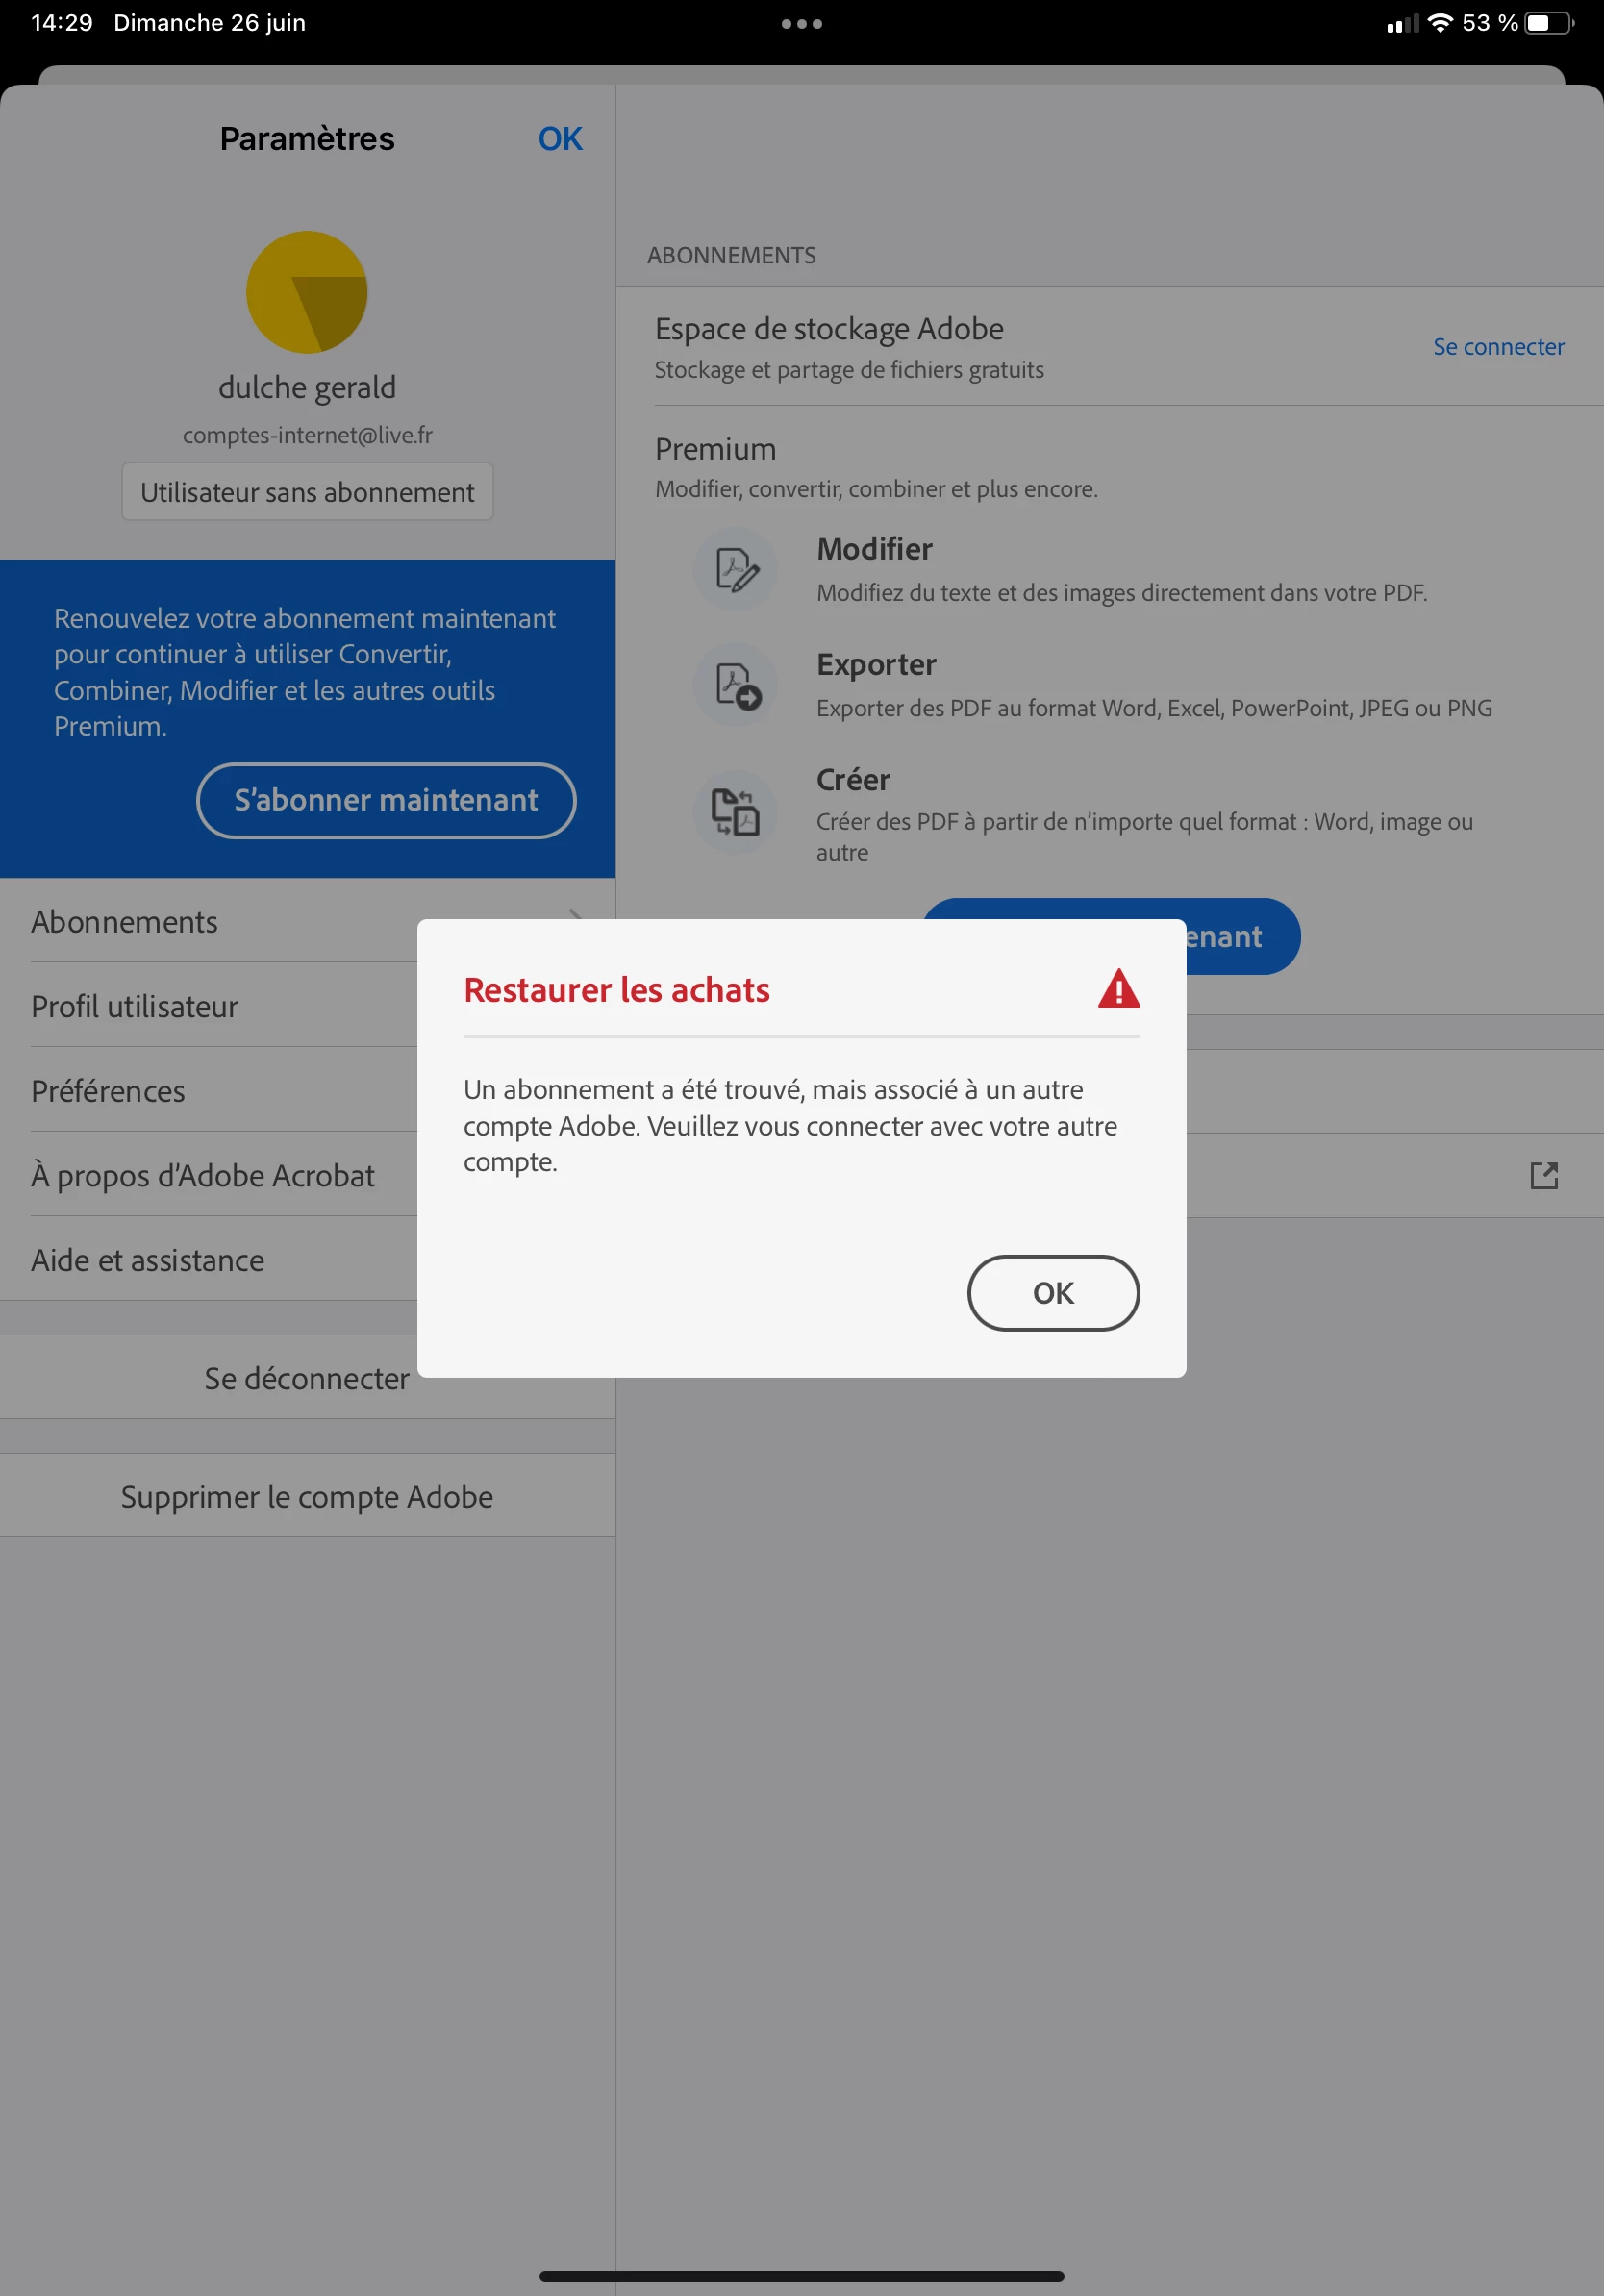The height and width of the screenshot is (2296, 1604).
Task: Tap Se déconnecter
Action: click(307, 1378)
